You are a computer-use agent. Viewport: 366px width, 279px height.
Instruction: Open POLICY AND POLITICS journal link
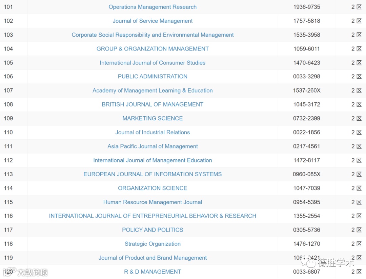(152, 230)
